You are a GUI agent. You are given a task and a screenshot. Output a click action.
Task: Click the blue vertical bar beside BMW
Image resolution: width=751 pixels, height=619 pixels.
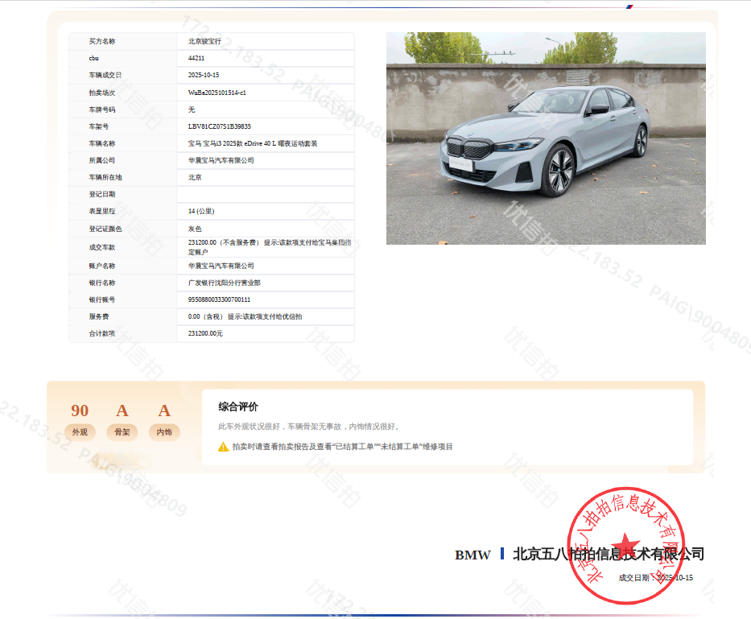point(502,554)
